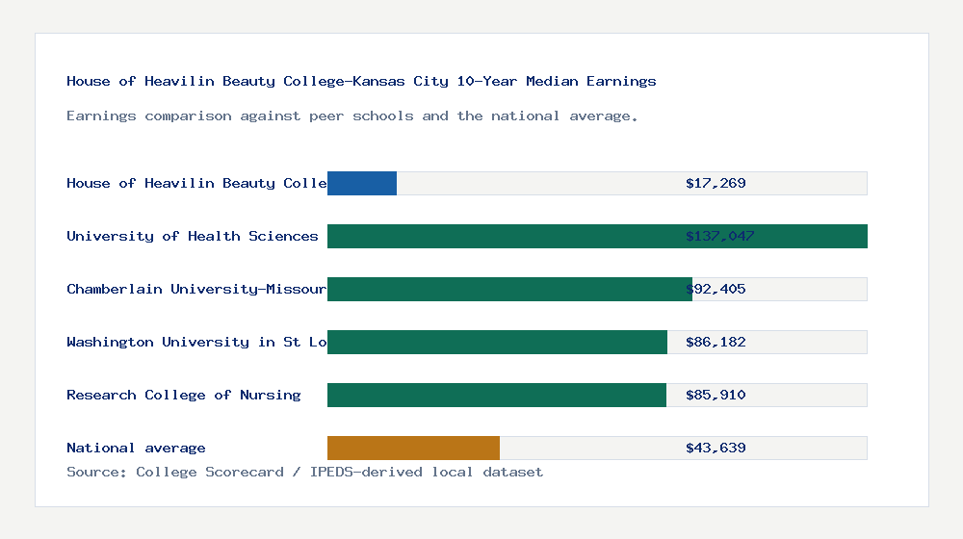Viewport: 963px width, 539px height.
Task: Select the National average label
Action: pos(136,449)
